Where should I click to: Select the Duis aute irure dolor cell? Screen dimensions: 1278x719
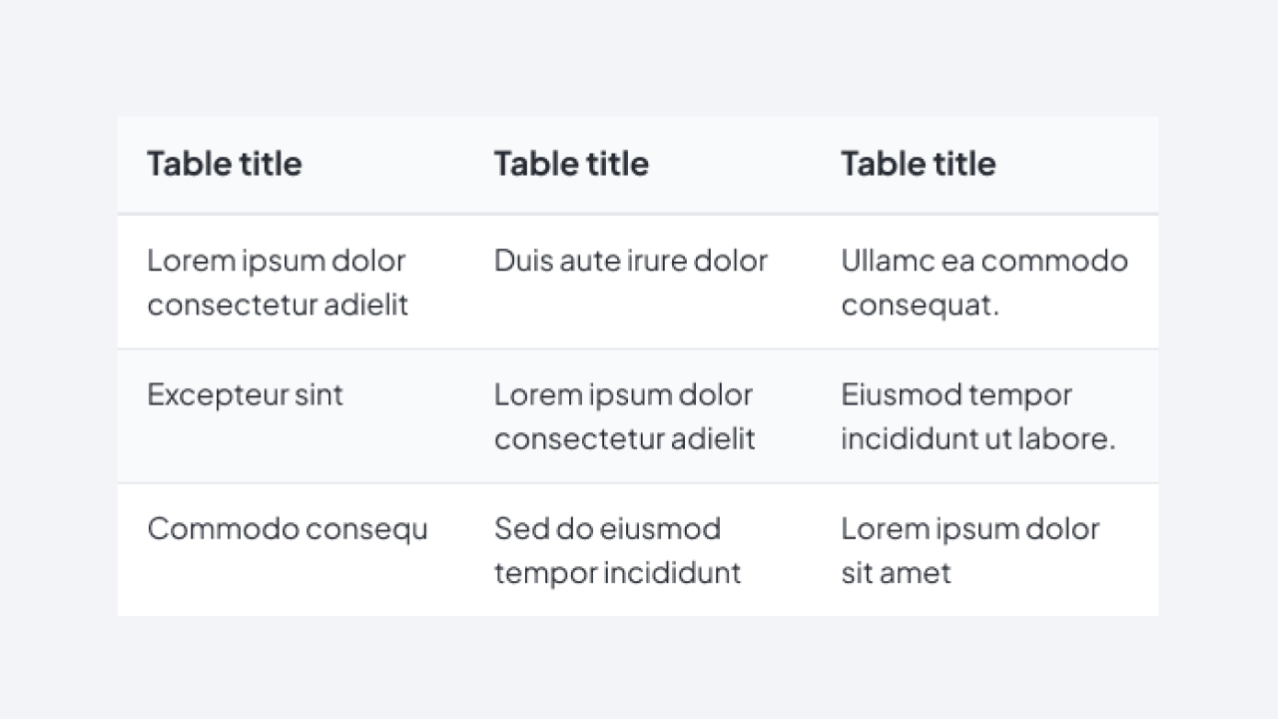coord(631,261)
